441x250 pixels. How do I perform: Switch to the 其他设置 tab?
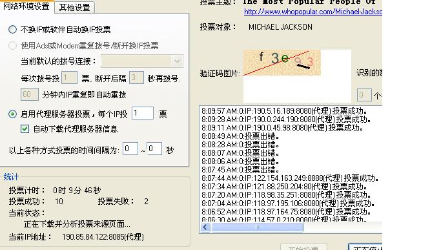click(74, 7)
